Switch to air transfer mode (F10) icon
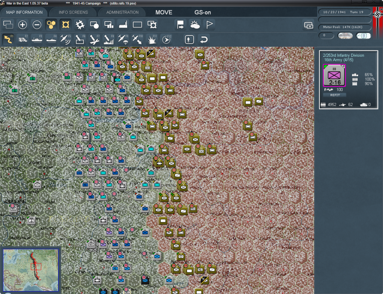The image size is (383, 294). (137, 39)
